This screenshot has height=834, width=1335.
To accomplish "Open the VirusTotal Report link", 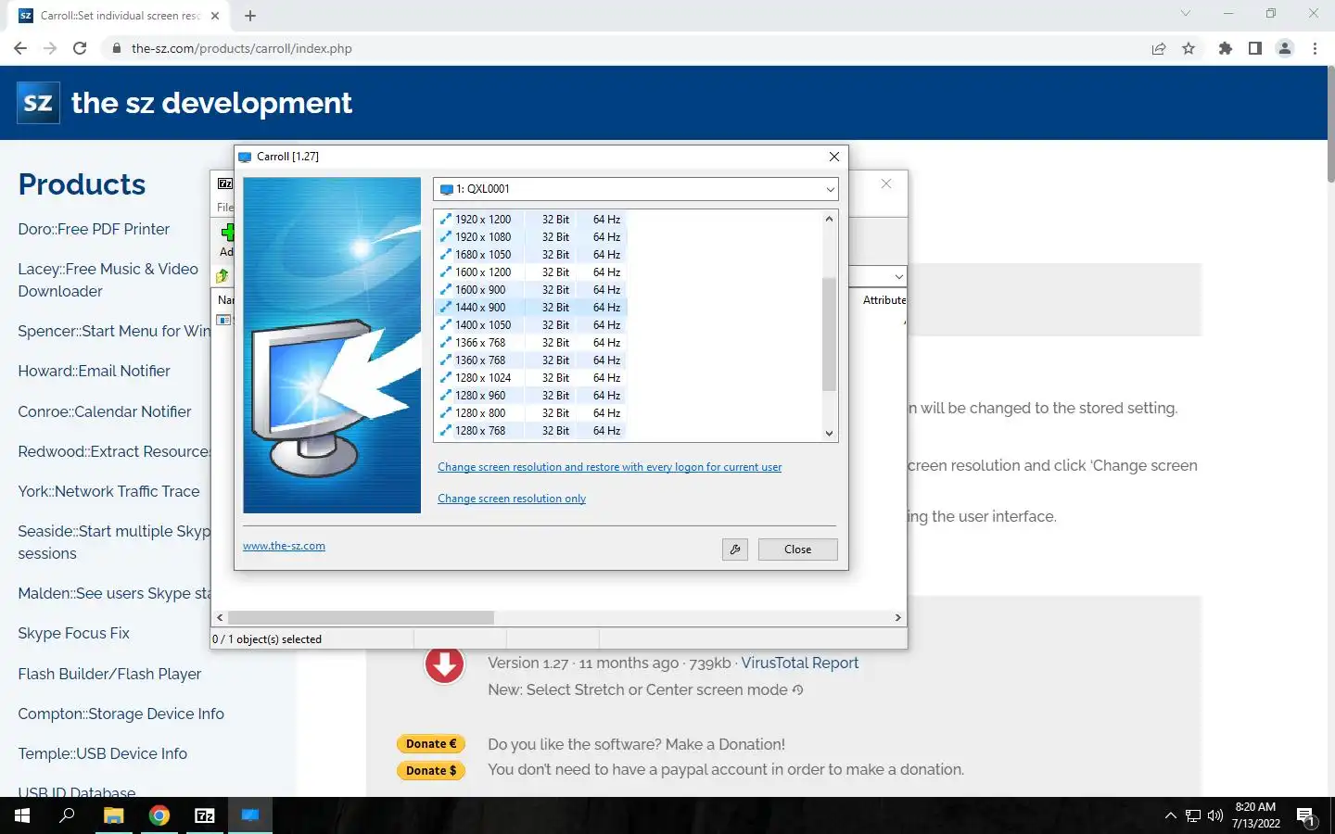I will coord(799,663).
